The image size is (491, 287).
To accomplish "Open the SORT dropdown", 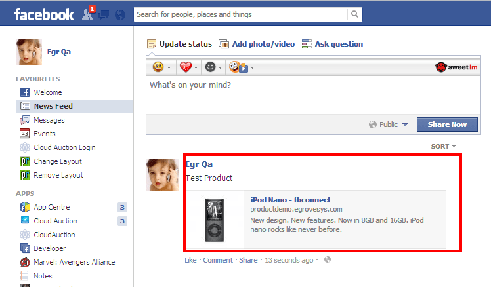I will coord(443,146).
